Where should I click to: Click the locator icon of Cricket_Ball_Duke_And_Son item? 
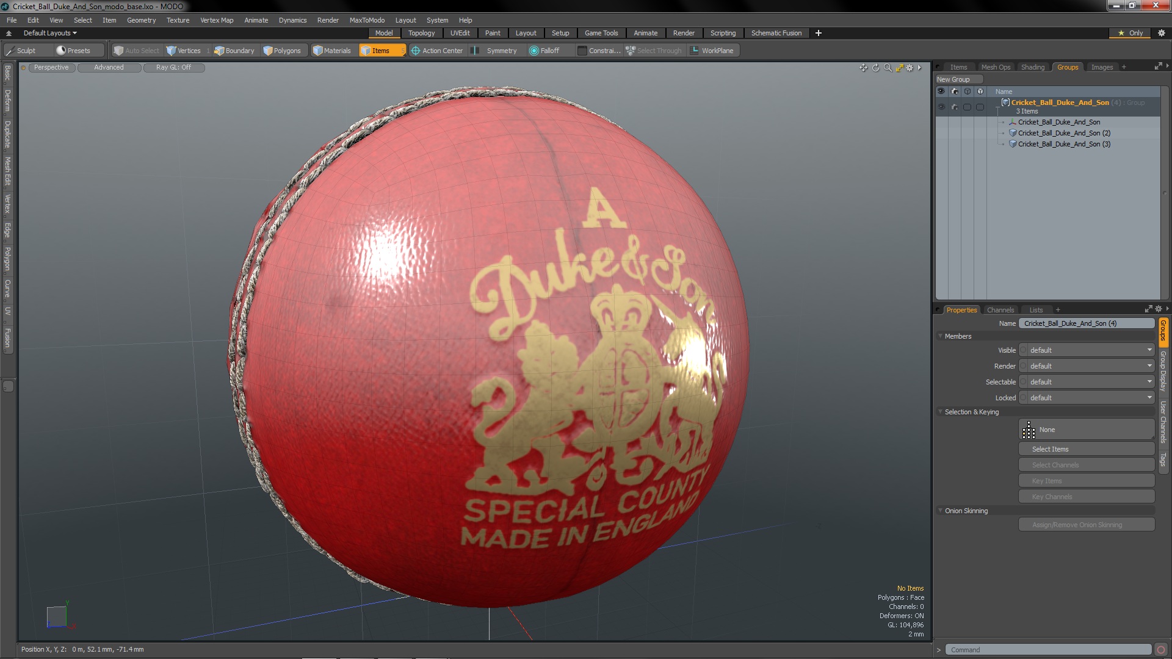[1013, 122]
